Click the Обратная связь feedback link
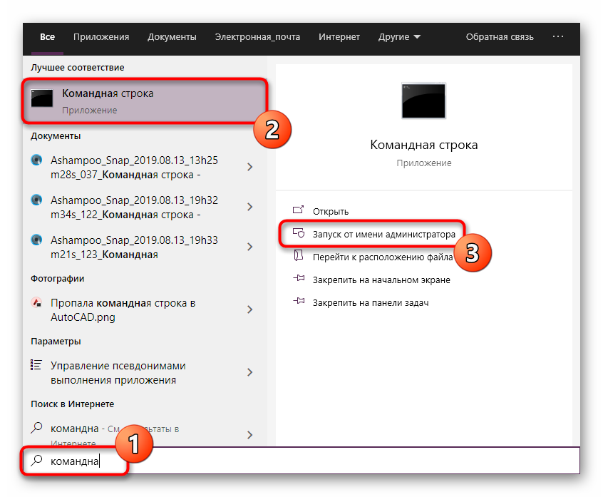The width and height of the screenshot is (603, 497). pyautogui.click(x=499, y=36)
